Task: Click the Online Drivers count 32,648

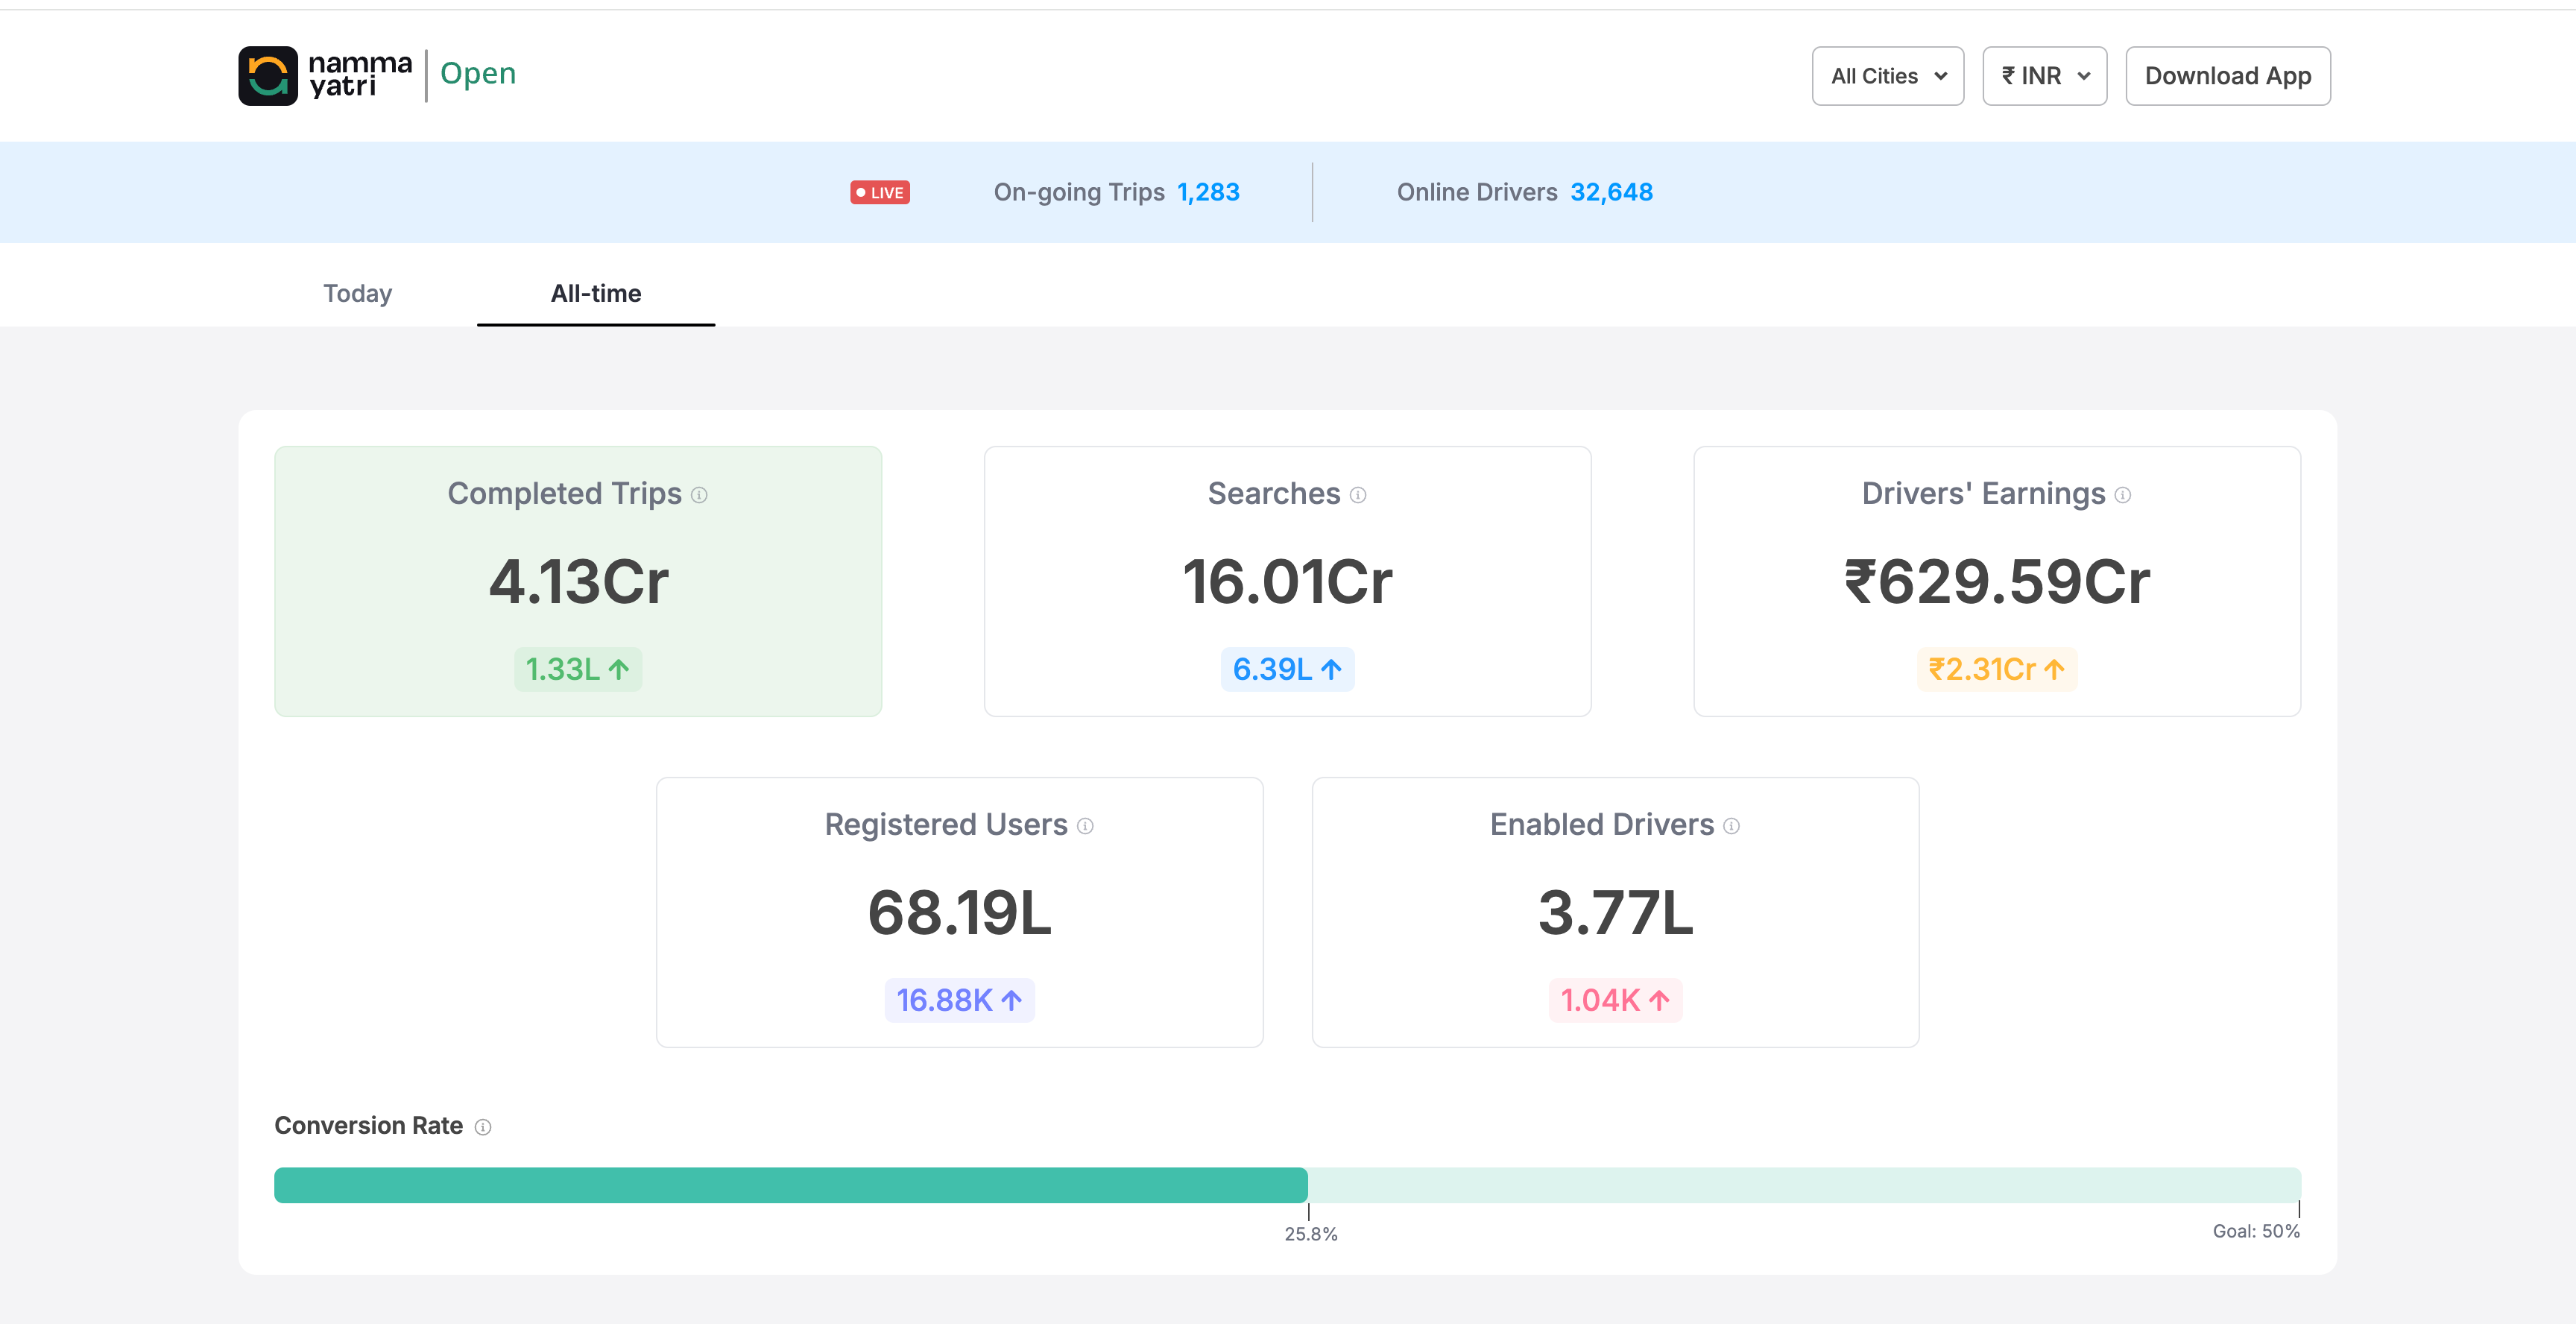Action: pyautogui.click(x=1611, y=192)
